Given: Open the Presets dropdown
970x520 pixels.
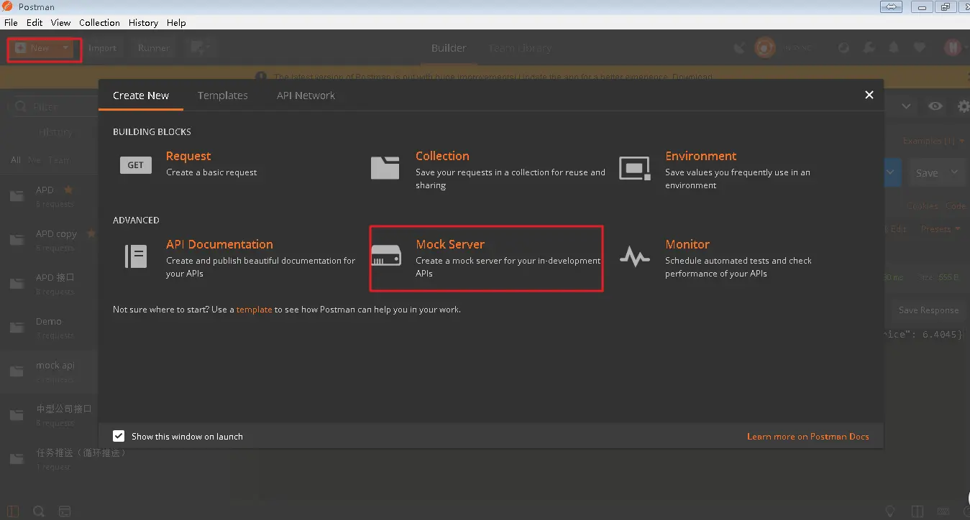Looking at the screenshot, I should pos(941,229).
